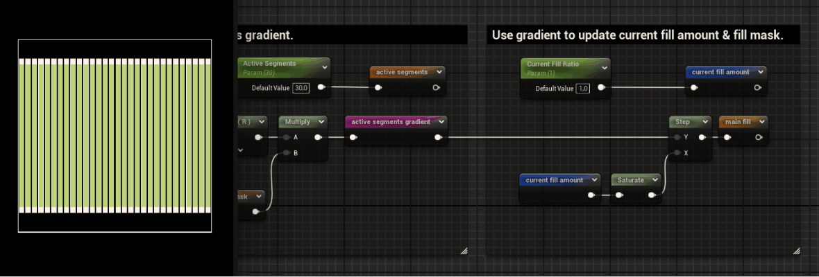Collapse the Current Fill Ratio node
The image size is (819, 277).
pos(605,67)
